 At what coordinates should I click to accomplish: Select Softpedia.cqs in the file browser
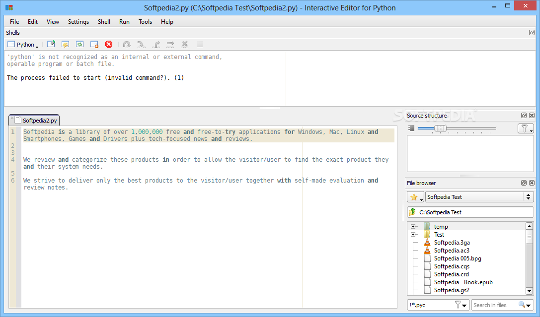point(452,266)
